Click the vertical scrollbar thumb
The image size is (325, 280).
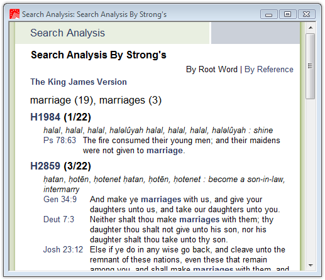tap(311, 66)
